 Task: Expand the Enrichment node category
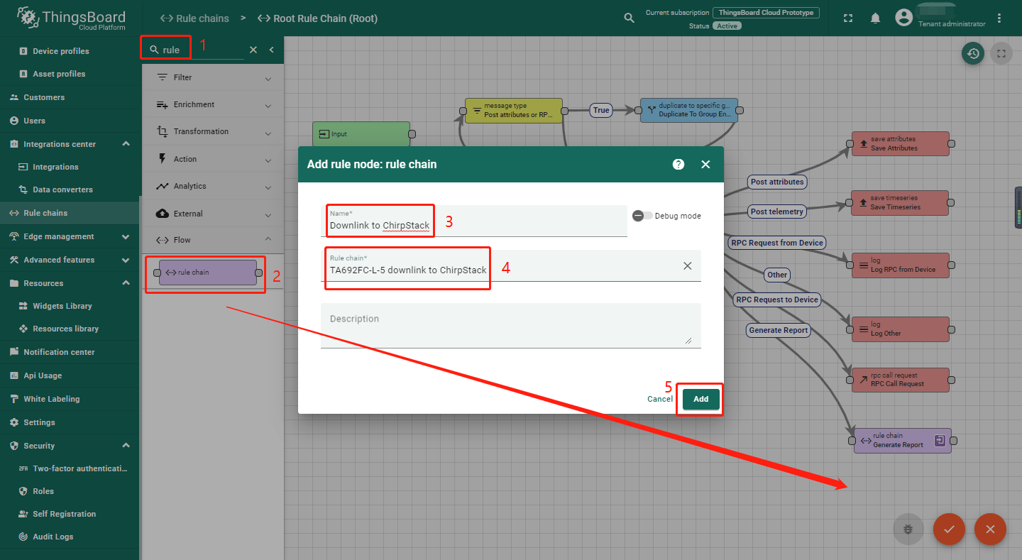(x=213, y=104)
